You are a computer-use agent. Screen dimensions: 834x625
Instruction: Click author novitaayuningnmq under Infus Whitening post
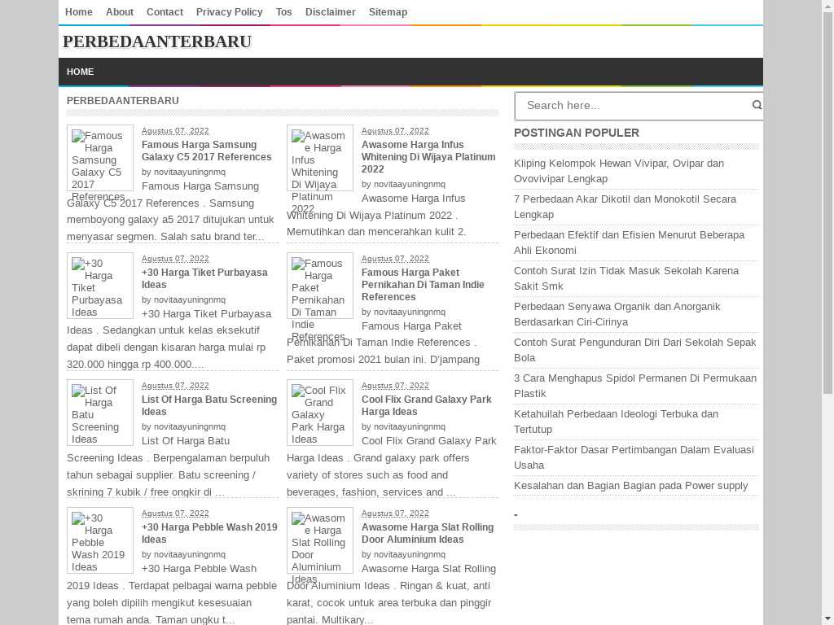410,185
